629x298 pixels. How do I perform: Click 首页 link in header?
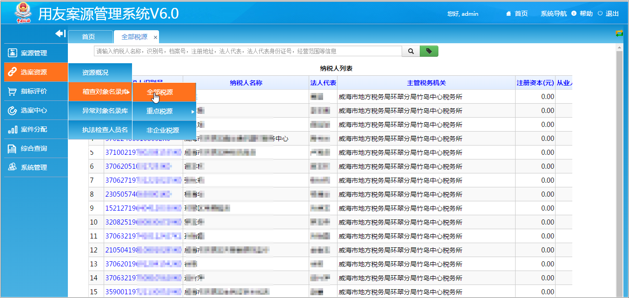coord(521,13)
